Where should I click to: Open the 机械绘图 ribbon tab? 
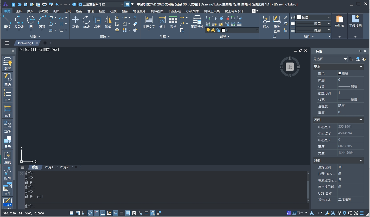[x=157, y=11]
